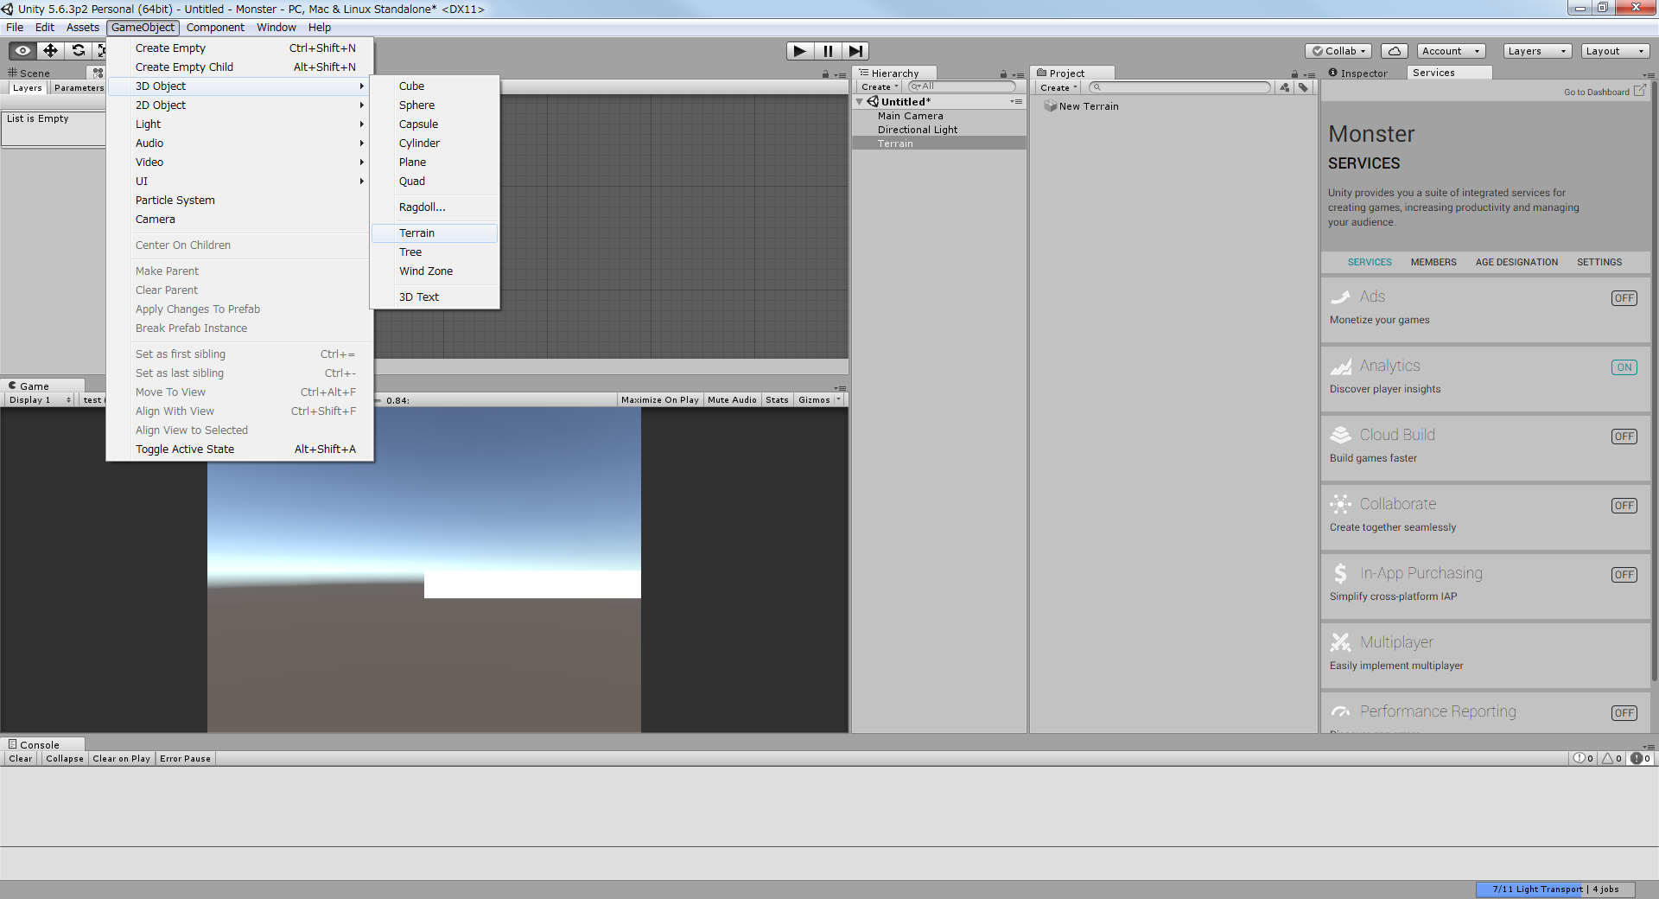Toggle the Cloud Build OFF switch
This screenshot has height=899, width=1659.
click(x=1624, y=437)
